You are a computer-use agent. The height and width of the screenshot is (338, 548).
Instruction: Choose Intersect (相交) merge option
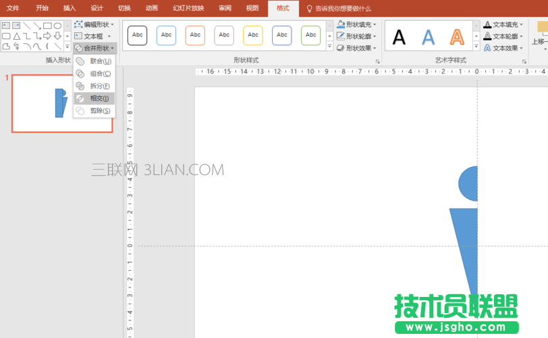[94, 98]
